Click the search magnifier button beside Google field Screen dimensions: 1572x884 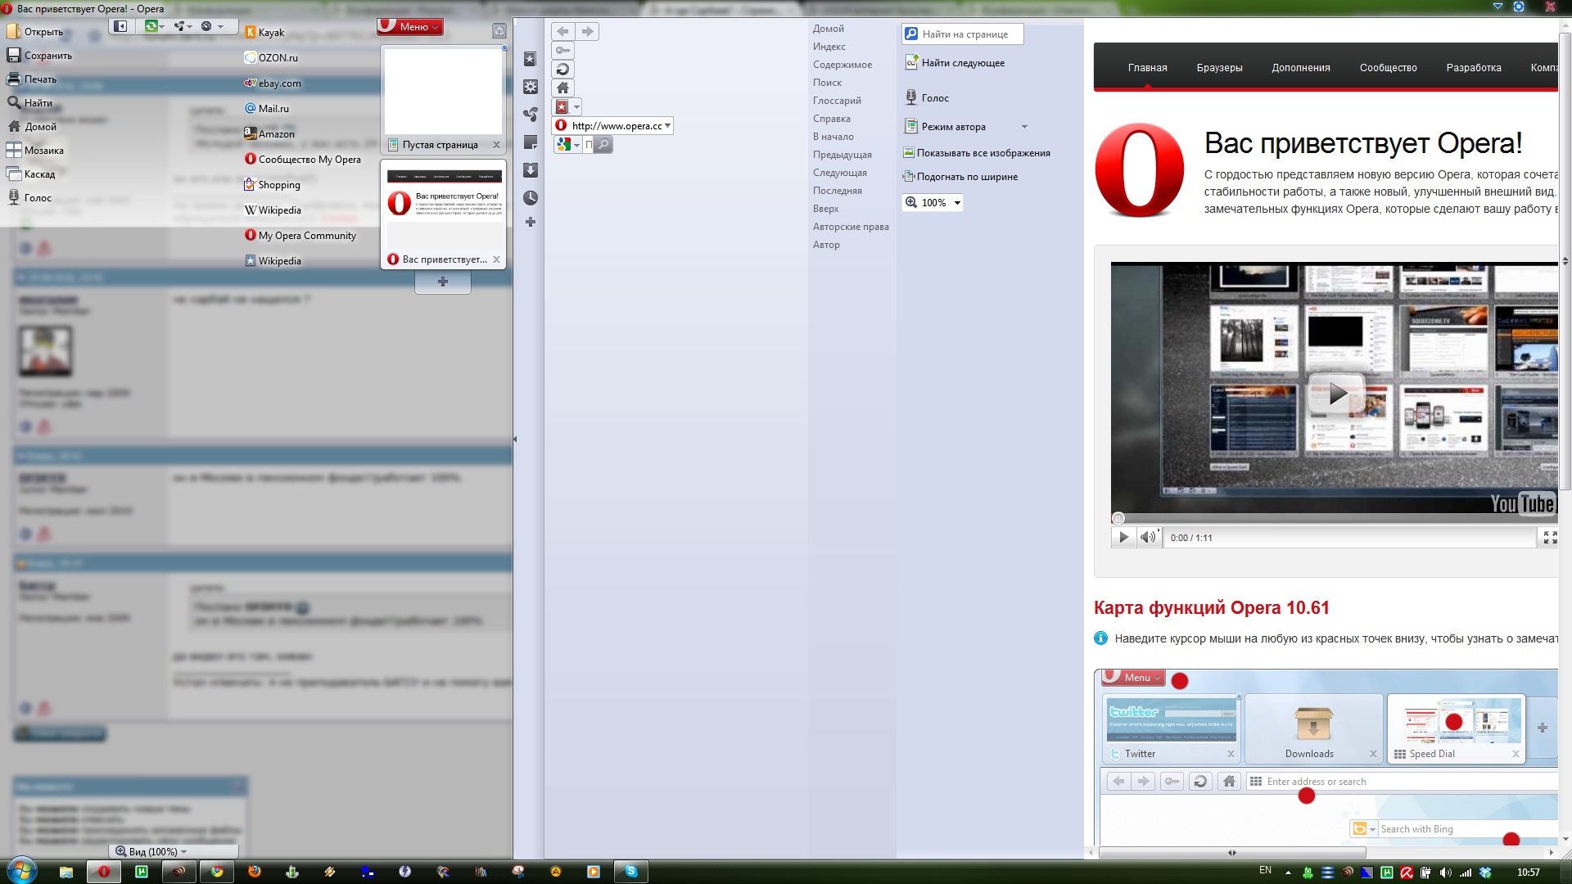pyautogui.click(x=603, y=145)
